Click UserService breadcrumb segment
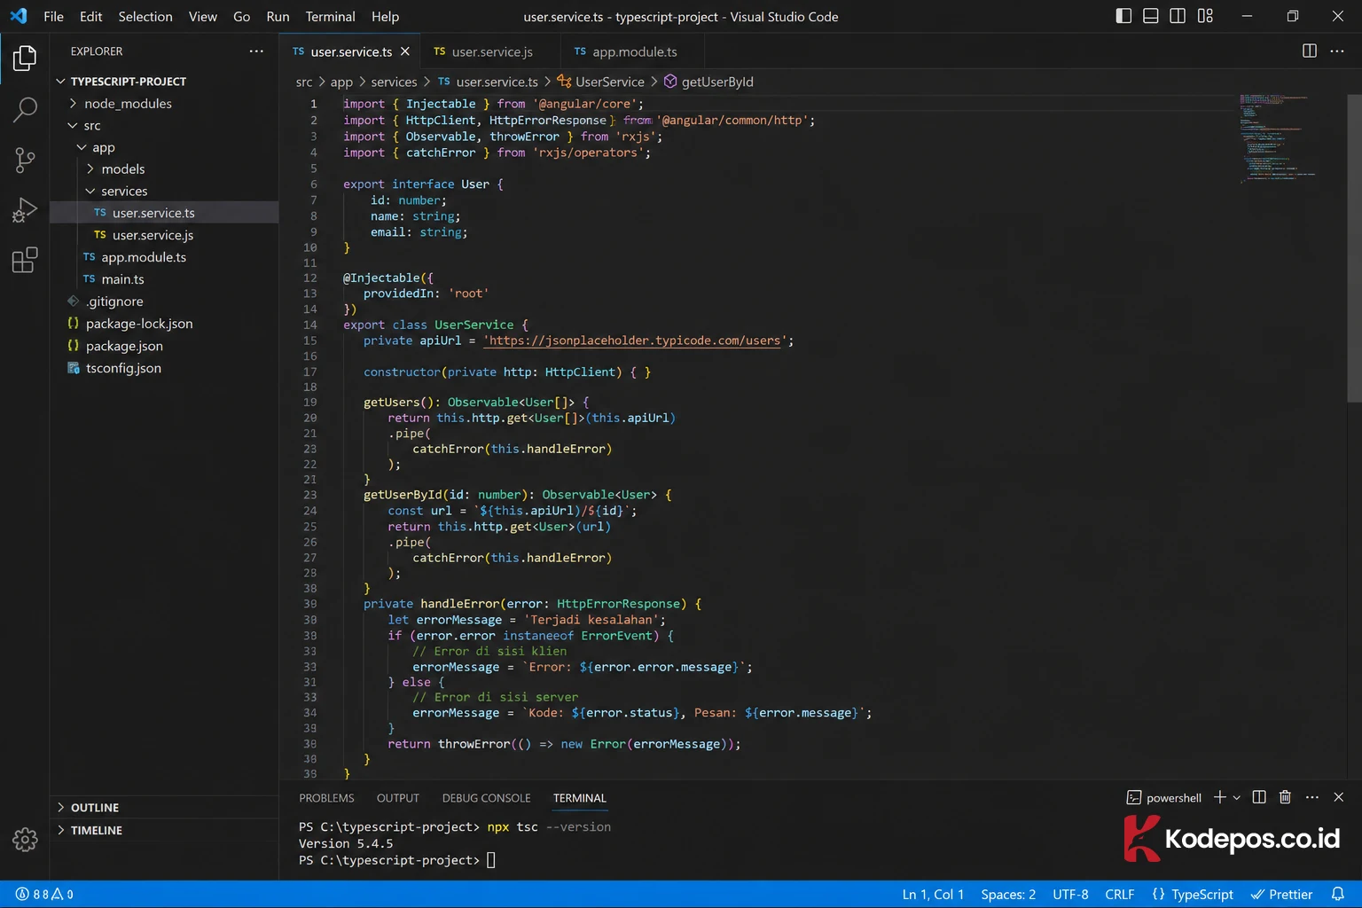The width and height of the screenshot is (1362, 908). 600,82
